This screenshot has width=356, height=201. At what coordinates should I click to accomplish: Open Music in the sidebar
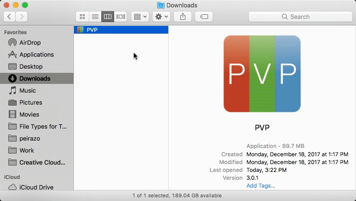pos(37,90)
